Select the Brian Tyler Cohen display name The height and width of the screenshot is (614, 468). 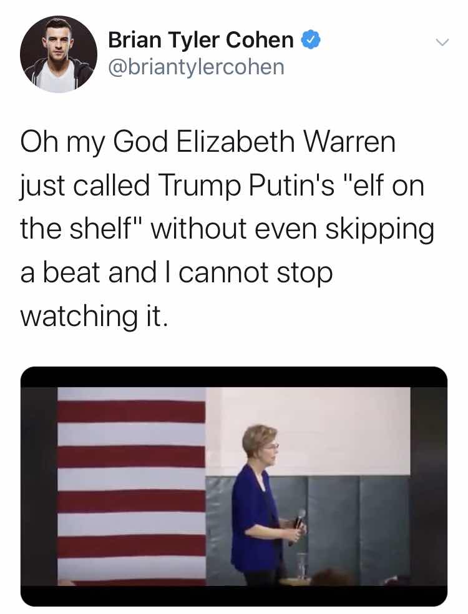tap(201, 40)
